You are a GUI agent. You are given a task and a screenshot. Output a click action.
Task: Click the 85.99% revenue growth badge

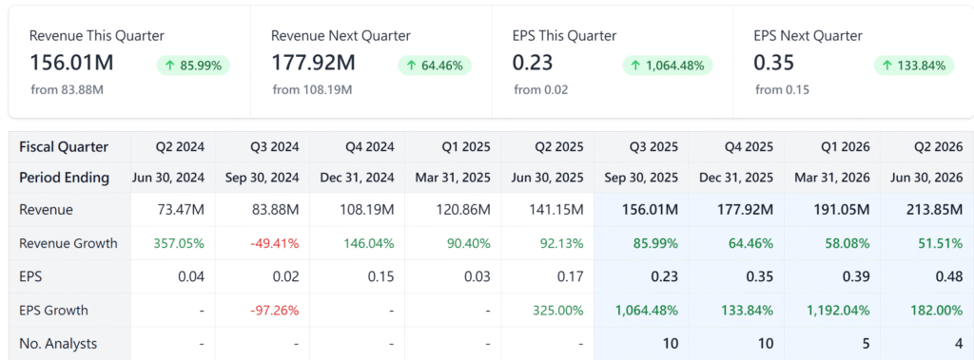click(192, 66)
